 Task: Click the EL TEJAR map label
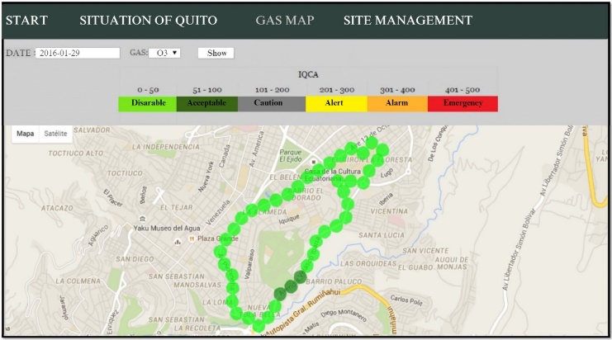[x=177, y=207]
